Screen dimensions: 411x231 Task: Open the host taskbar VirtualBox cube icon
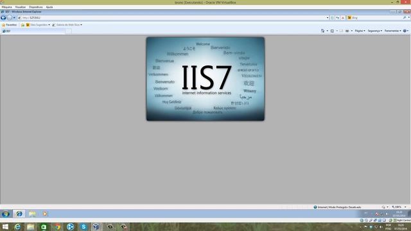pos(96,227)
